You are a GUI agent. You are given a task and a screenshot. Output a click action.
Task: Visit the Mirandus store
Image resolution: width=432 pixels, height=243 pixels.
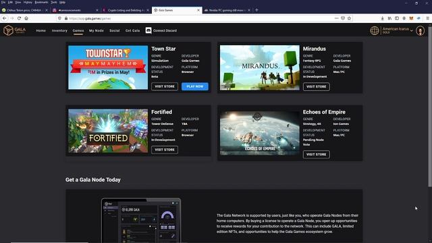click(317, 87)
